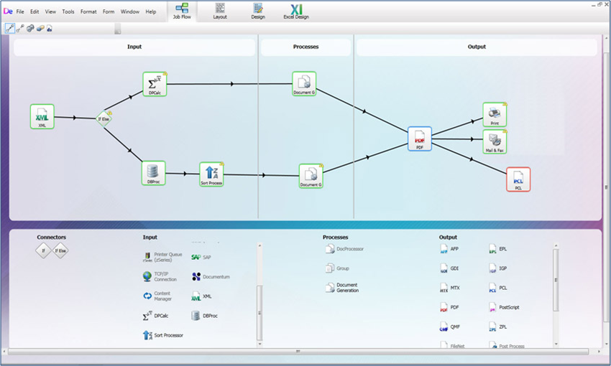Open the Tools menu
Screen dimensions: 611x366
[x=68, y=11]
